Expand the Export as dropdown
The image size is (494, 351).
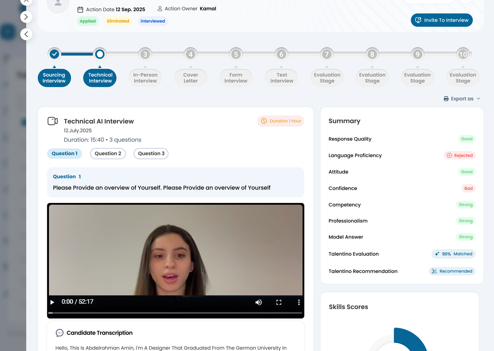point(462,99)
